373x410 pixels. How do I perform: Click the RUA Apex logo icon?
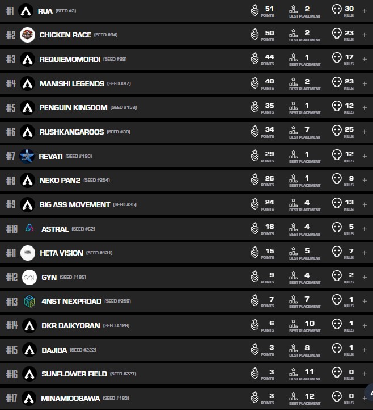click(x=26, y=11)
